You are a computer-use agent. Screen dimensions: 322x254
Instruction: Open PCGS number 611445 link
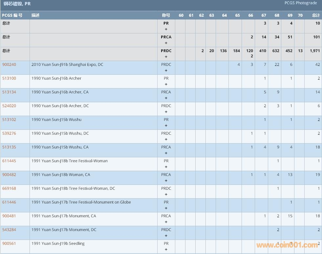(x=9, y=161)
